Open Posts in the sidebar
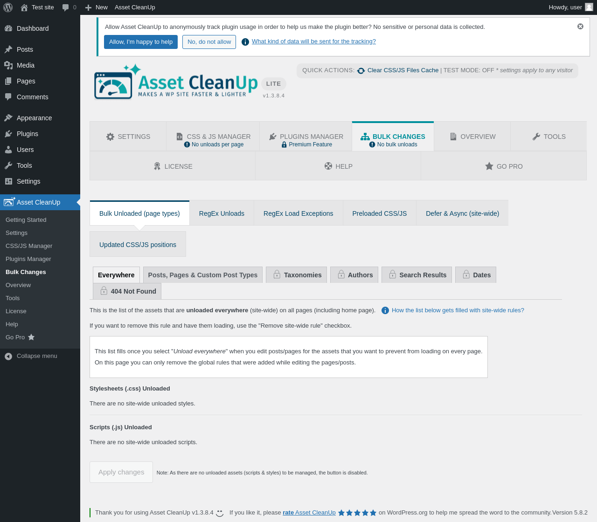Viewport: 597px width, 522px height. tap(40, 49)
